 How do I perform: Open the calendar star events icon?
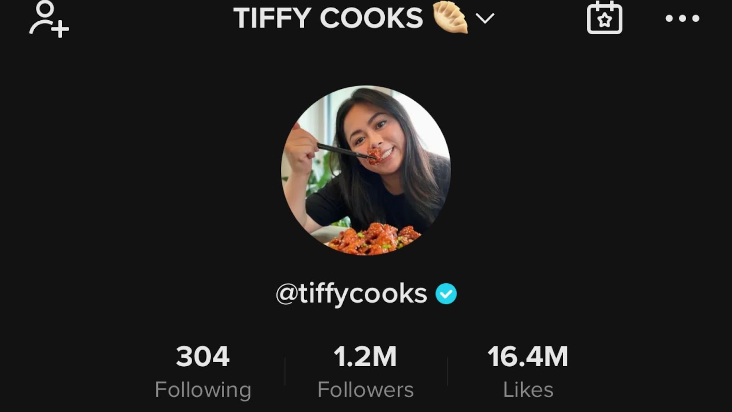[604, 18]
